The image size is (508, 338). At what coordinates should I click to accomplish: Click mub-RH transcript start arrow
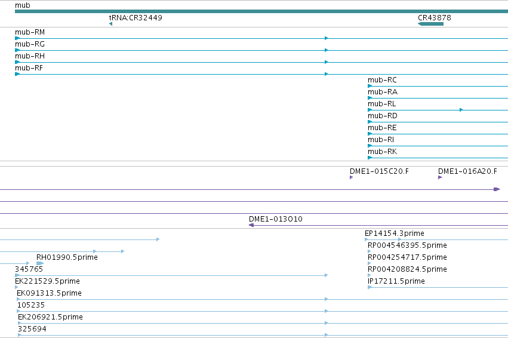(17, 62)
